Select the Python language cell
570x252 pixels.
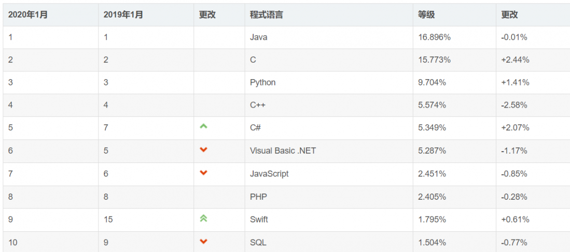pos(262,82)
